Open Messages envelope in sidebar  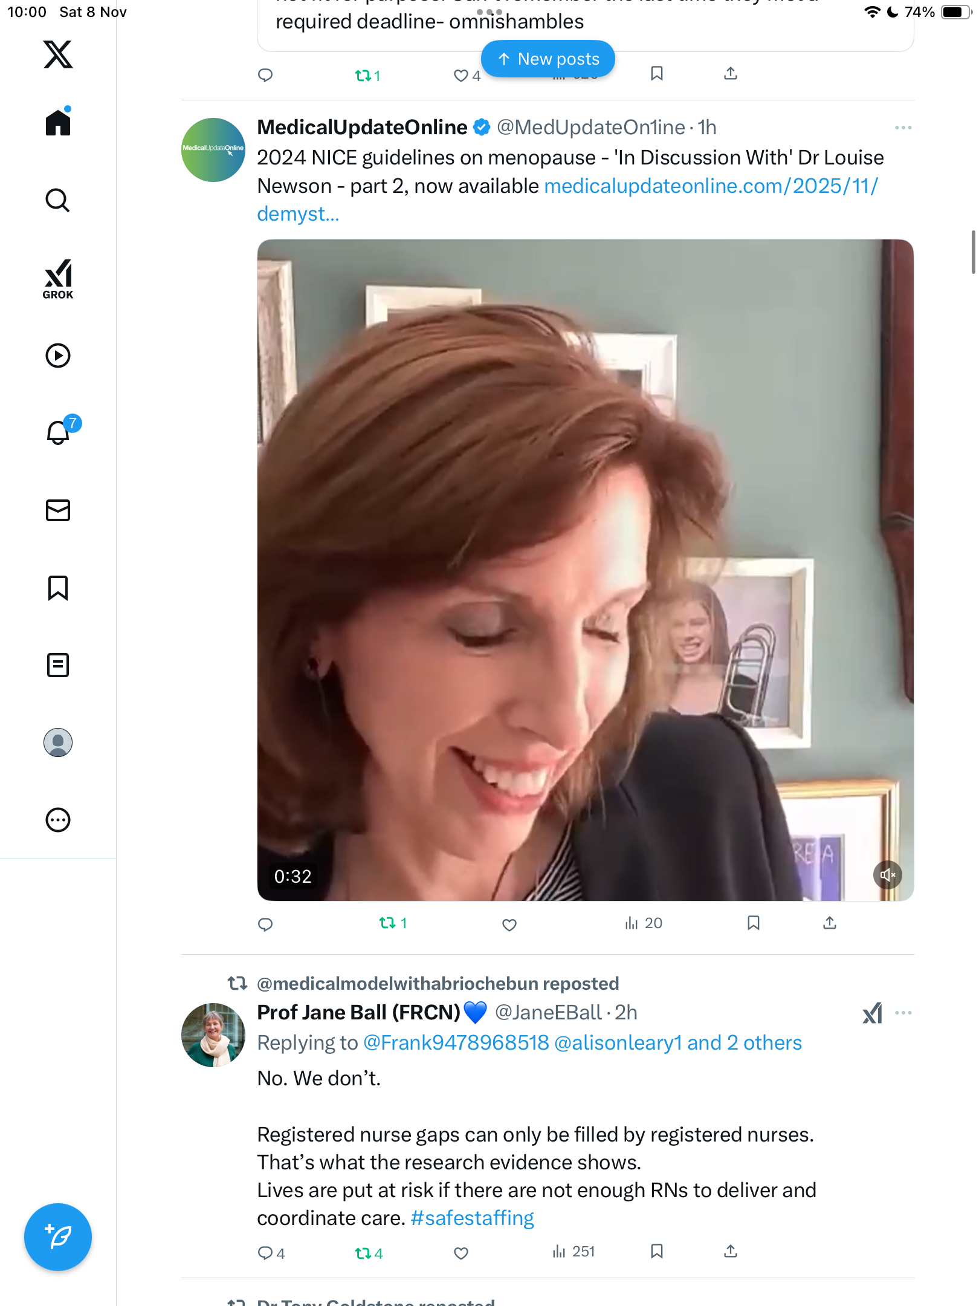click(x=58, y=510)
